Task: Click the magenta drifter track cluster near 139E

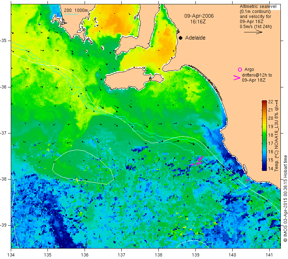Action: tap(197, 162)
